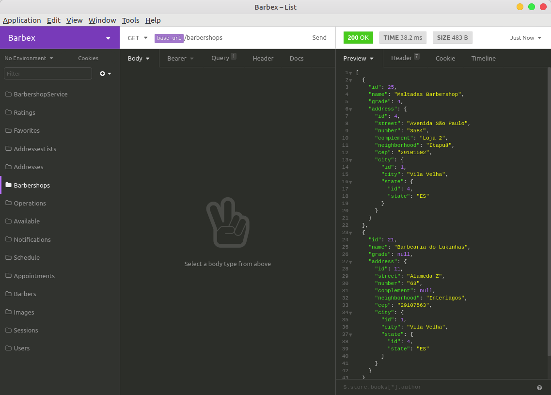The width and height of the screenshot is (551, 395).
Task: Click the 200 OK status badge
Action: (358, 38)
